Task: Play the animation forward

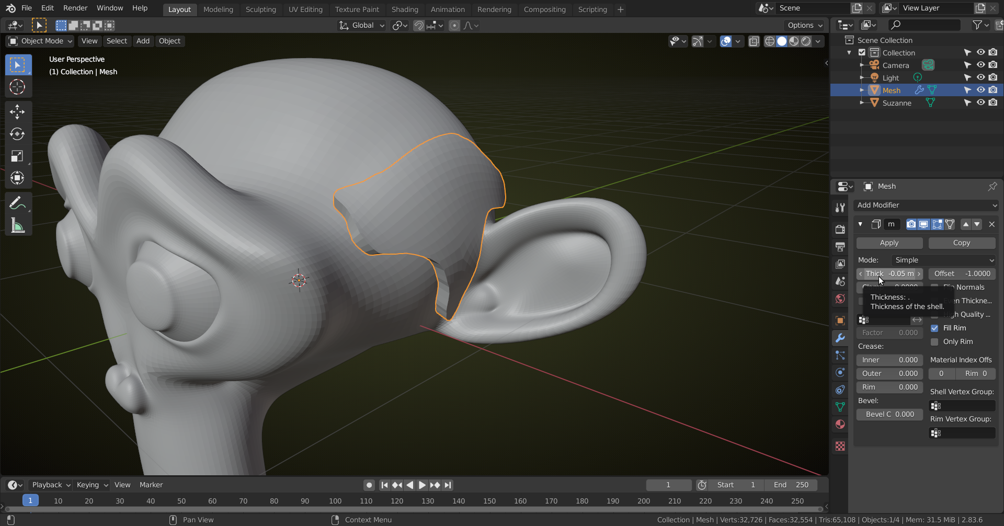Action: tap(422, 485)
